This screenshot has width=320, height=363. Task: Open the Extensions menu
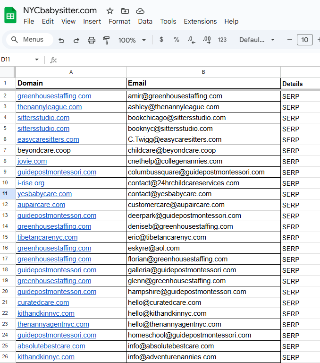tap(200, 21)
